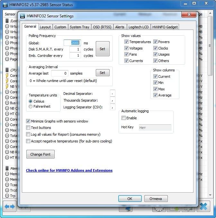Confirm settings with OK button
The width and height of the screenshot is (216, 218).
click(x=130, y=198)
